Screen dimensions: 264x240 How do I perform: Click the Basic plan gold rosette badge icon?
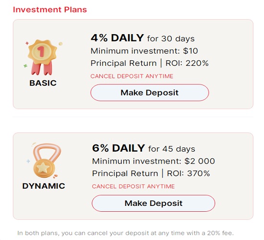(x=43, y=57)
